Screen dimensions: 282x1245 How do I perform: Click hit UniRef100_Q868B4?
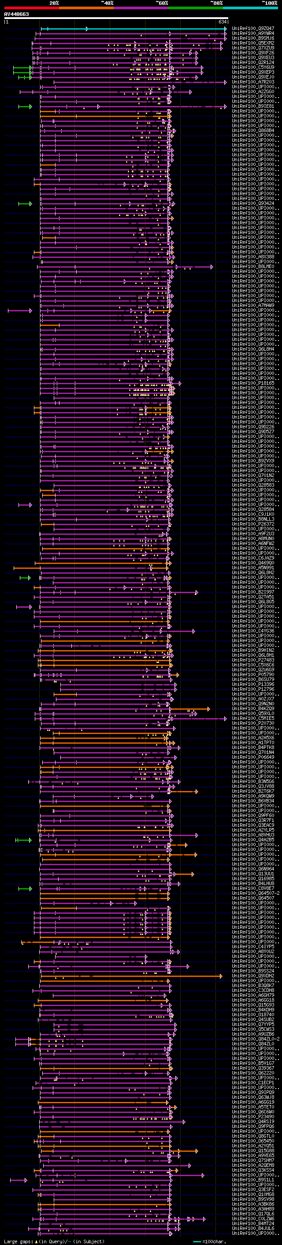click(253, 130)
